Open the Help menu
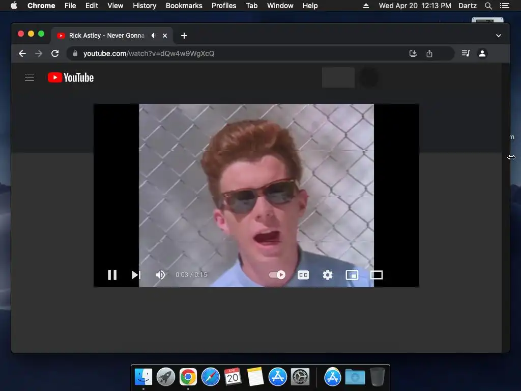The width and height of the screenshot is (521, 391). (x=310, y=6)
